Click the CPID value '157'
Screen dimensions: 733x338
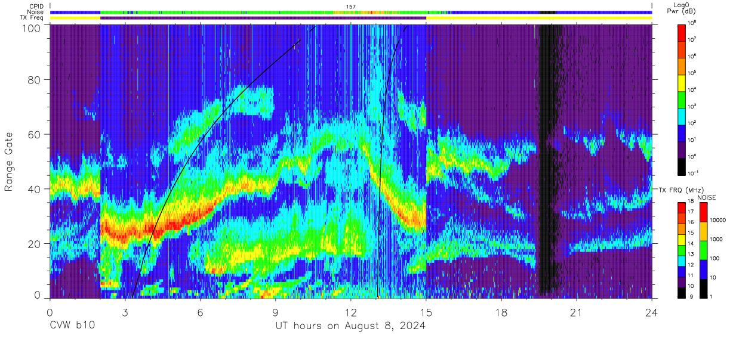click(x=351, y=7)
